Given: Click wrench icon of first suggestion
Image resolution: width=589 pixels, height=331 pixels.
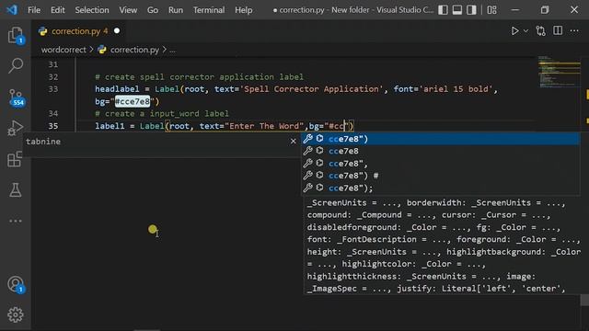Looking at the screenshot, I should [x=308, y=139].
